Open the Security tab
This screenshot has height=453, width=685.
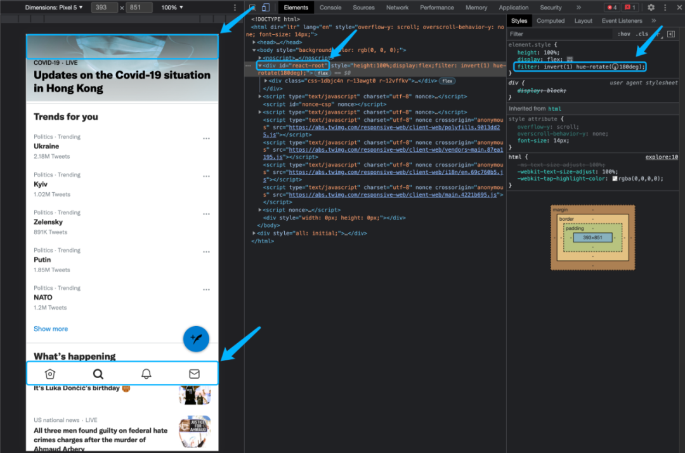[x=551, y=8]
